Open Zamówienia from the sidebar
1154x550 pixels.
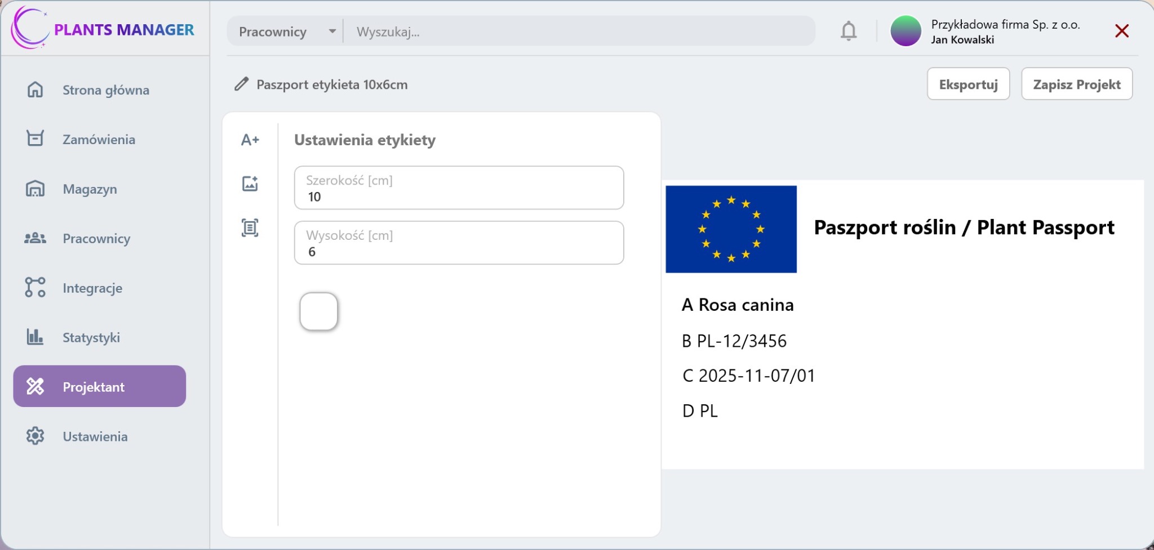point(35,139)
